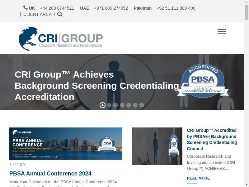Viewport: 249px width, 187px height.
Task: Select the second carousel slide dot
Action: click(109, 105)
